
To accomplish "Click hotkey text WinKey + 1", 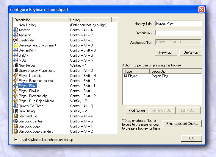I will tap(78, 66).
